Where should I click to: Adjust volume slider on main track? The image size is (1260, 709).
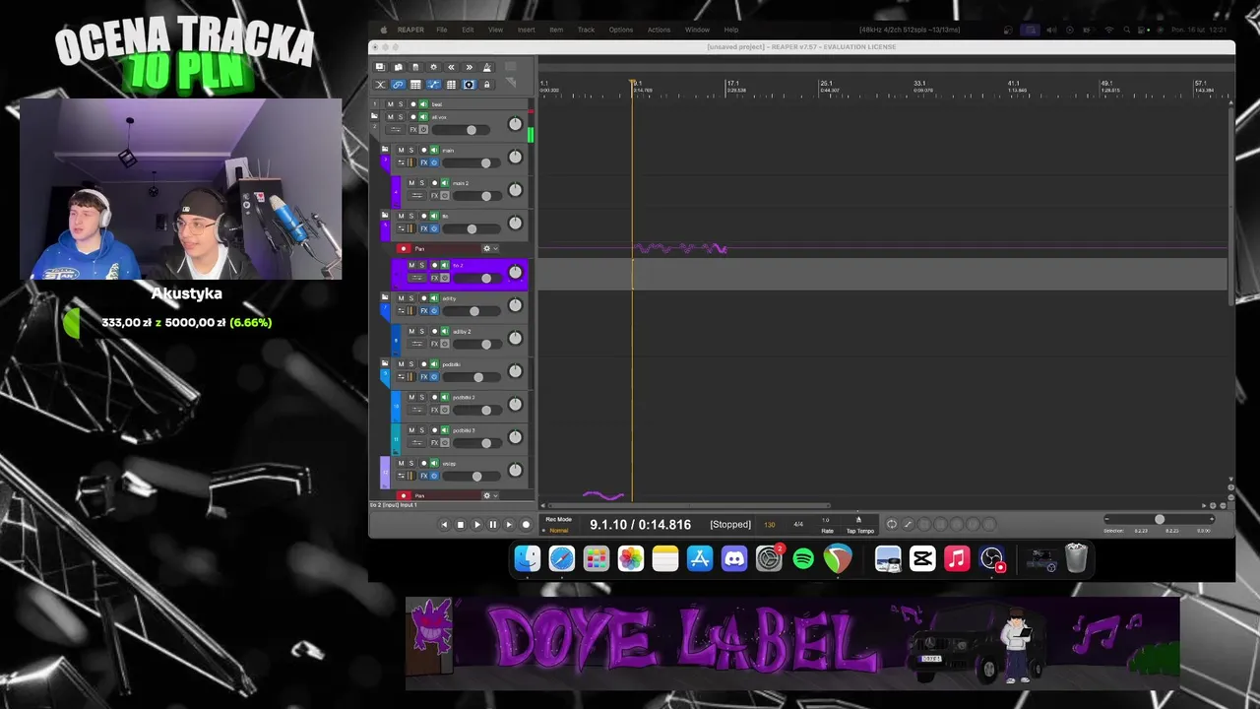473,162
